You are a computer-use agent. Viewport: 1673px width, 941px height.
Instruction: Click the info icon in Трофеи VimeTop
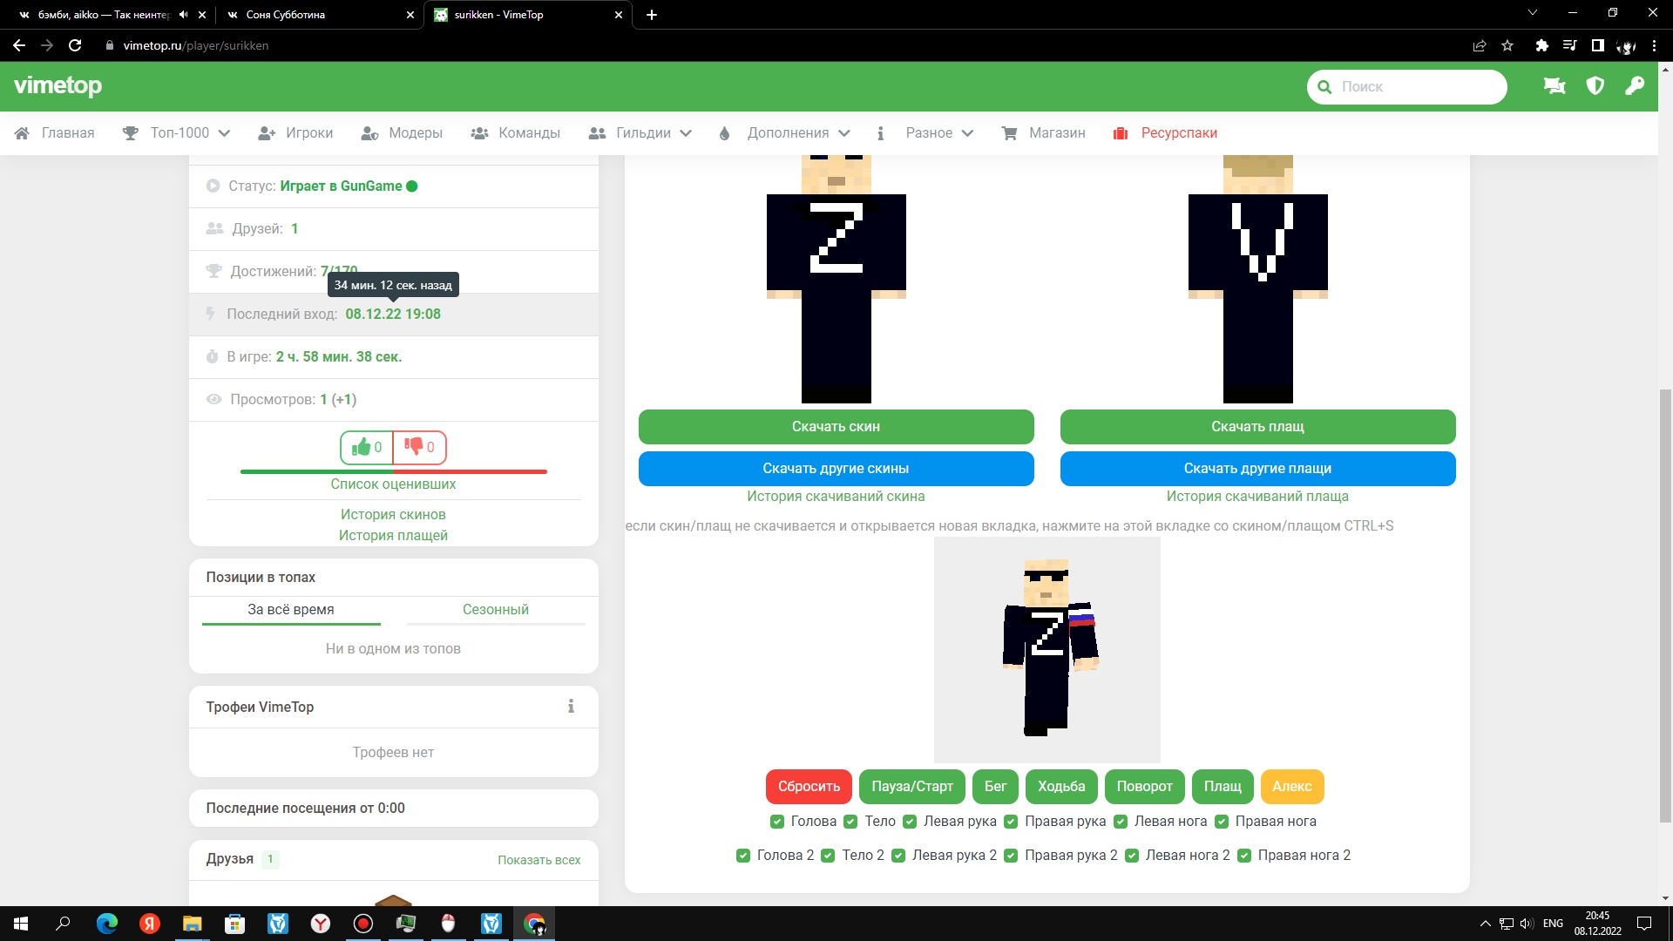pyautogui.click(x=571, y=707)
